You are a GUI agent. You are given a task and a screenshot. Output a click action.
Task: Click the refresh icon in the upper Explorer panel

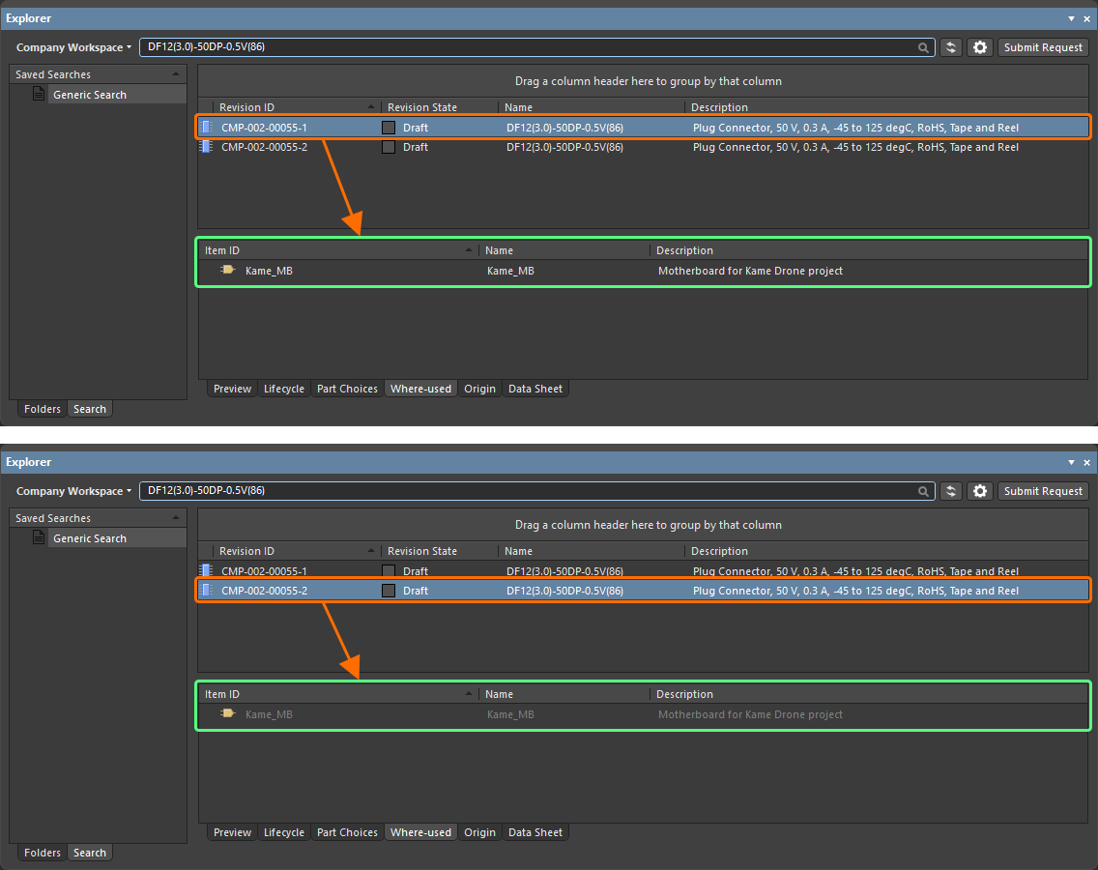coord(951,47)
